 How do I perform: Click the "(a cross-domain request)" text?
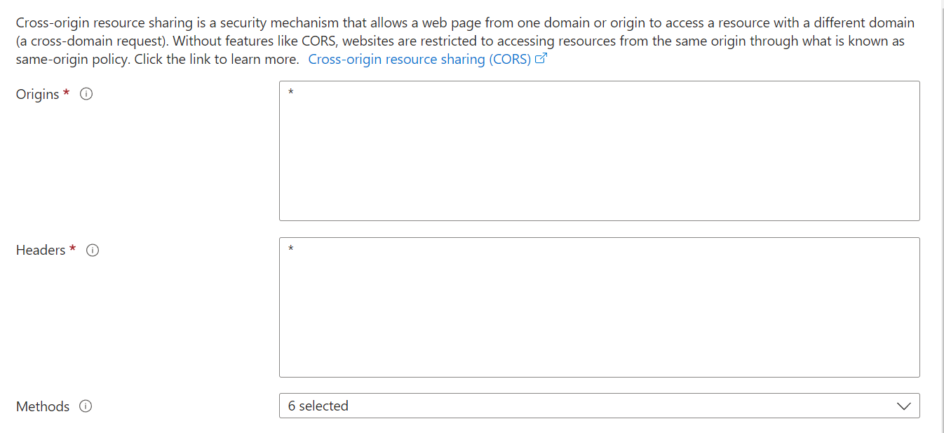pyautogui.click(x=90, y=41)
